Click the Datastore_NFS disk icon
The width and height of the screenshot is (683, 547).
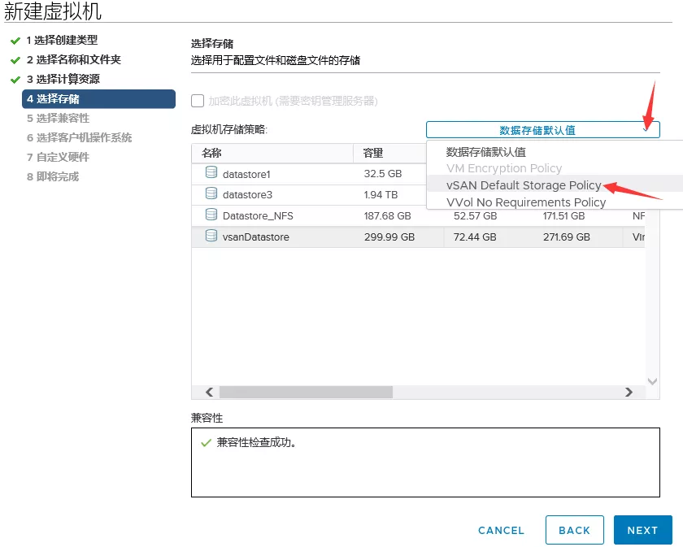click(x=211, y=215)
